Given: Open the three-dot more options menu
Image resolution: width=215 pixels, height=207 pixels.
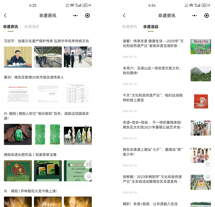Looking at the screenshot, I should [75, 15].
